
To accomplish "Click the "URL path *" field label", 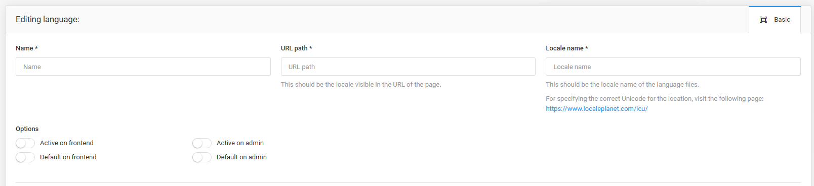I will [297, 48].
